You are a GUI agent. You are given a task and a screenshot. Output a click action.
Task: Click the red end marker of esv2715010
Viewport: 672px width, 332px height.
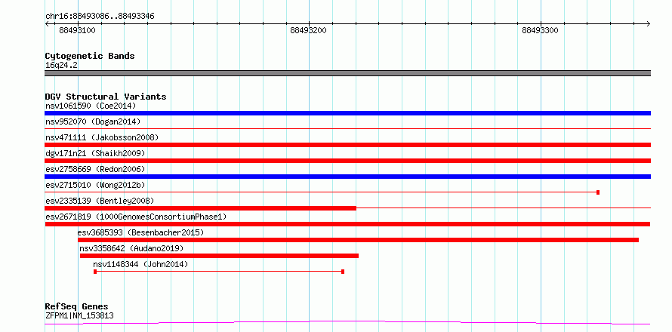pyautogui.click(x=598, y=192)
